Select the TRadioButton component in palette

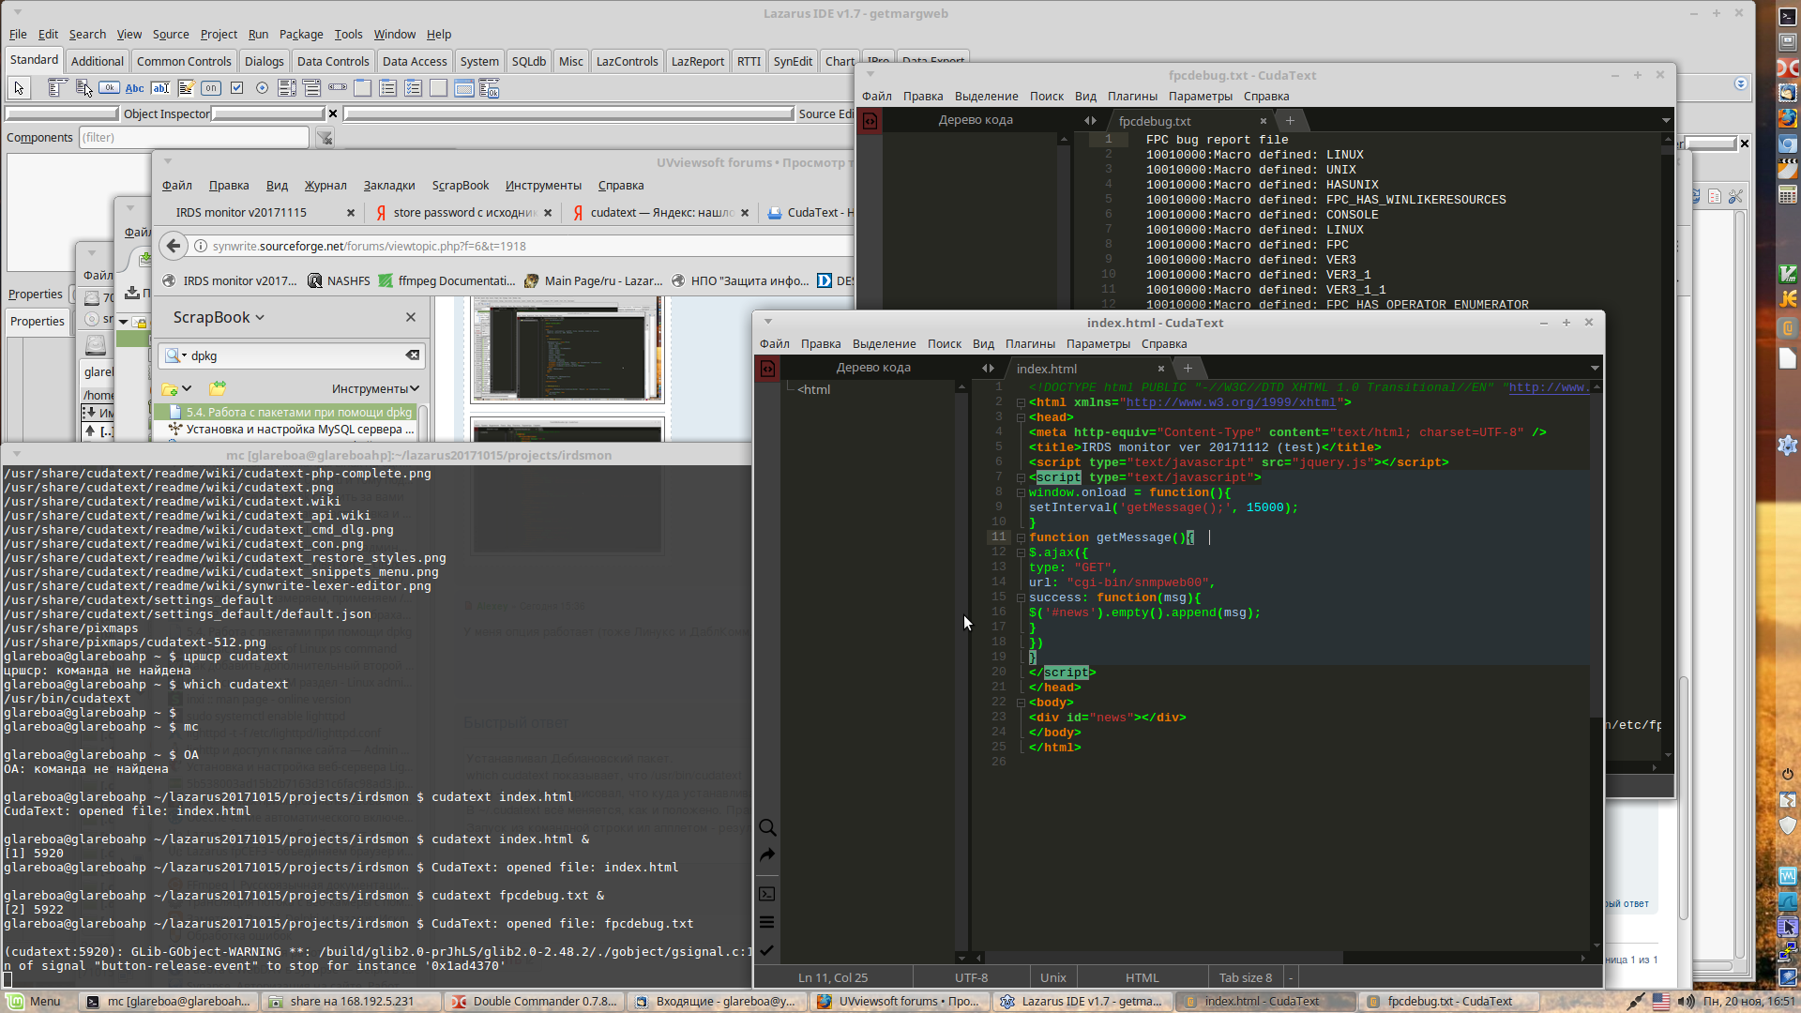(x=262, y=88)
